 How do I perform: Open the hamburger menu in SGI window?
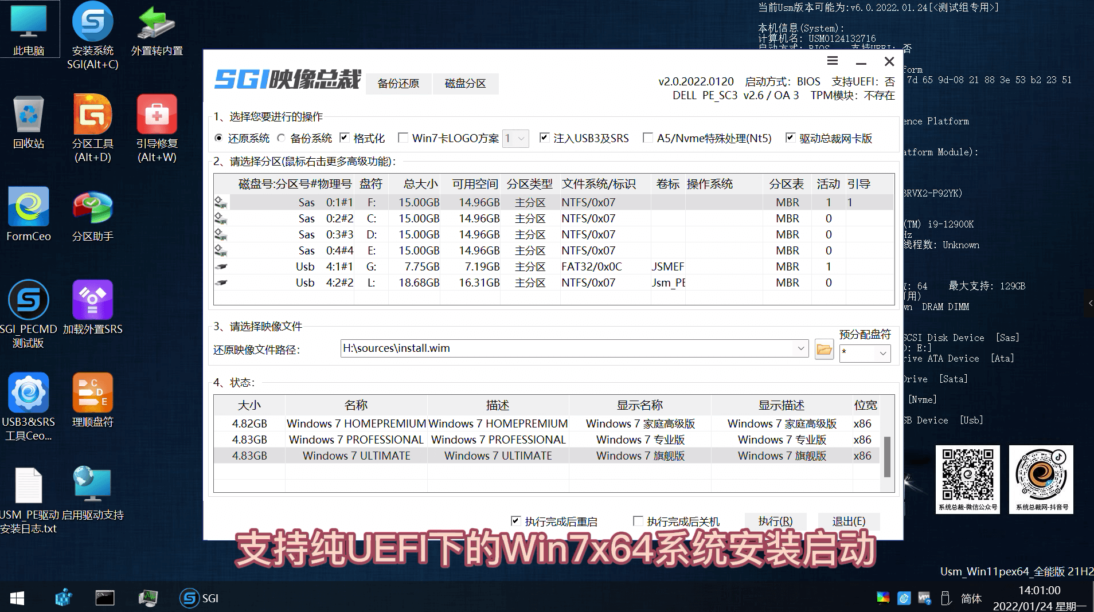(833, 61)
